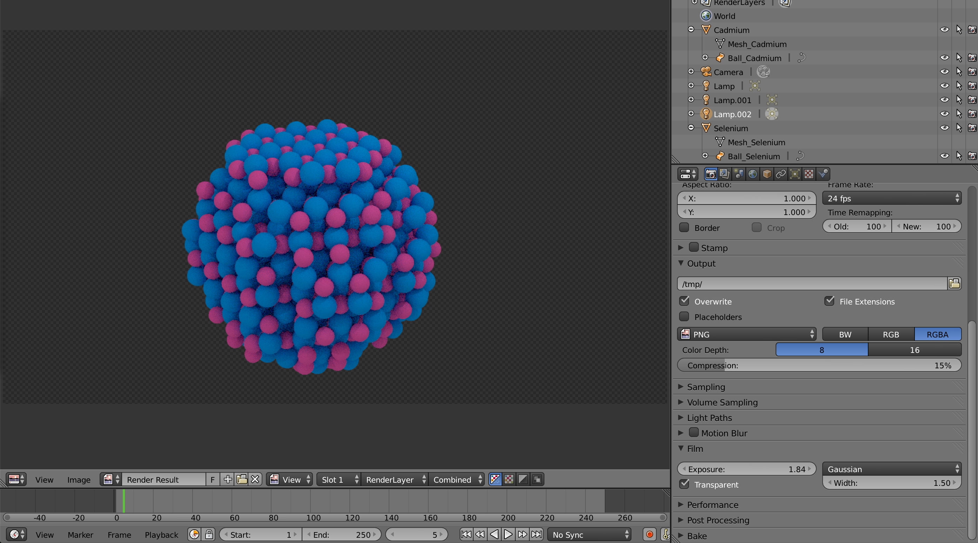Open the PNG file format dropdown
Image resolution: width=978 pixels, height=543 pixels.
click(747, 334)
